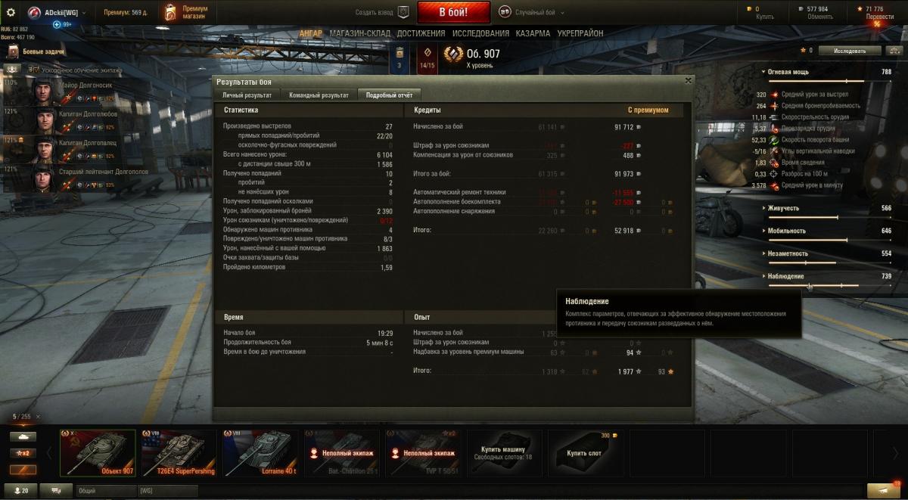
Task: Open the contacts list icon showing 20
Action: click(x=20, y=490)
